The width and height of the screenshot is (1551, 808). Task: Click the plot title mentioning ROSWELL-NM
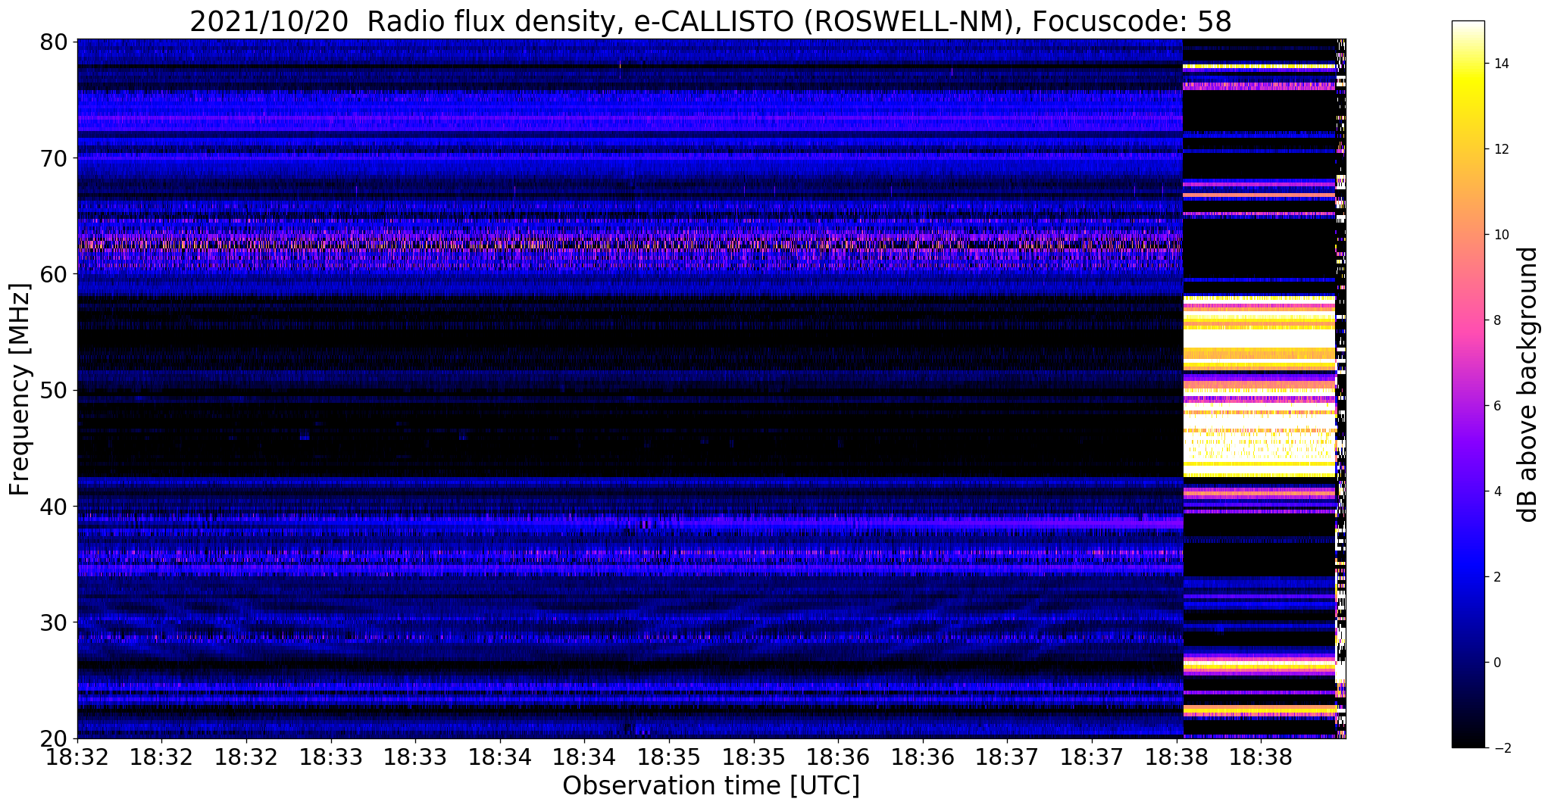pyautogui.click(x=710, y=21)
